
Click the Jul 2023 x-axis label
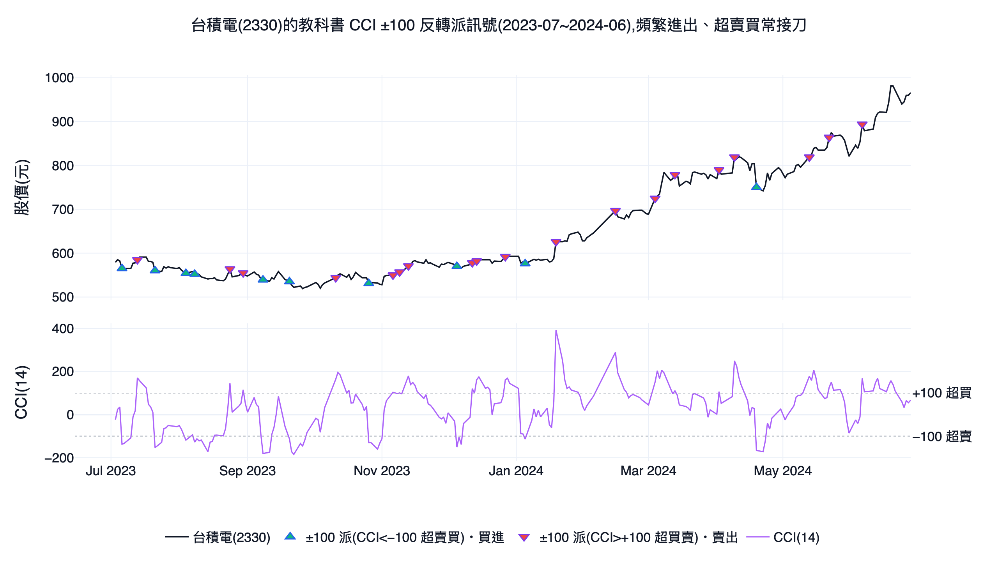point(111,471)
